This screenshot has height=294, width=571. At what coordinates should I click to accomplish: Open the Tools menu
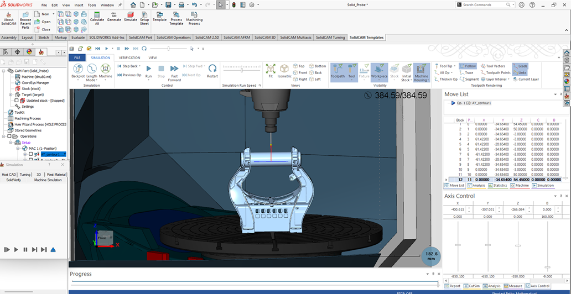click(x=92, y=5)
